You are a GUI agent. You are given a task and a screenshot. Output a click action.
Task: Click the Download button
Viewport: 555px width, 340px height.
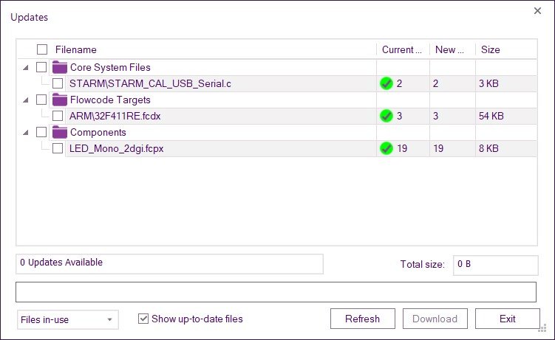coord(435,319)
